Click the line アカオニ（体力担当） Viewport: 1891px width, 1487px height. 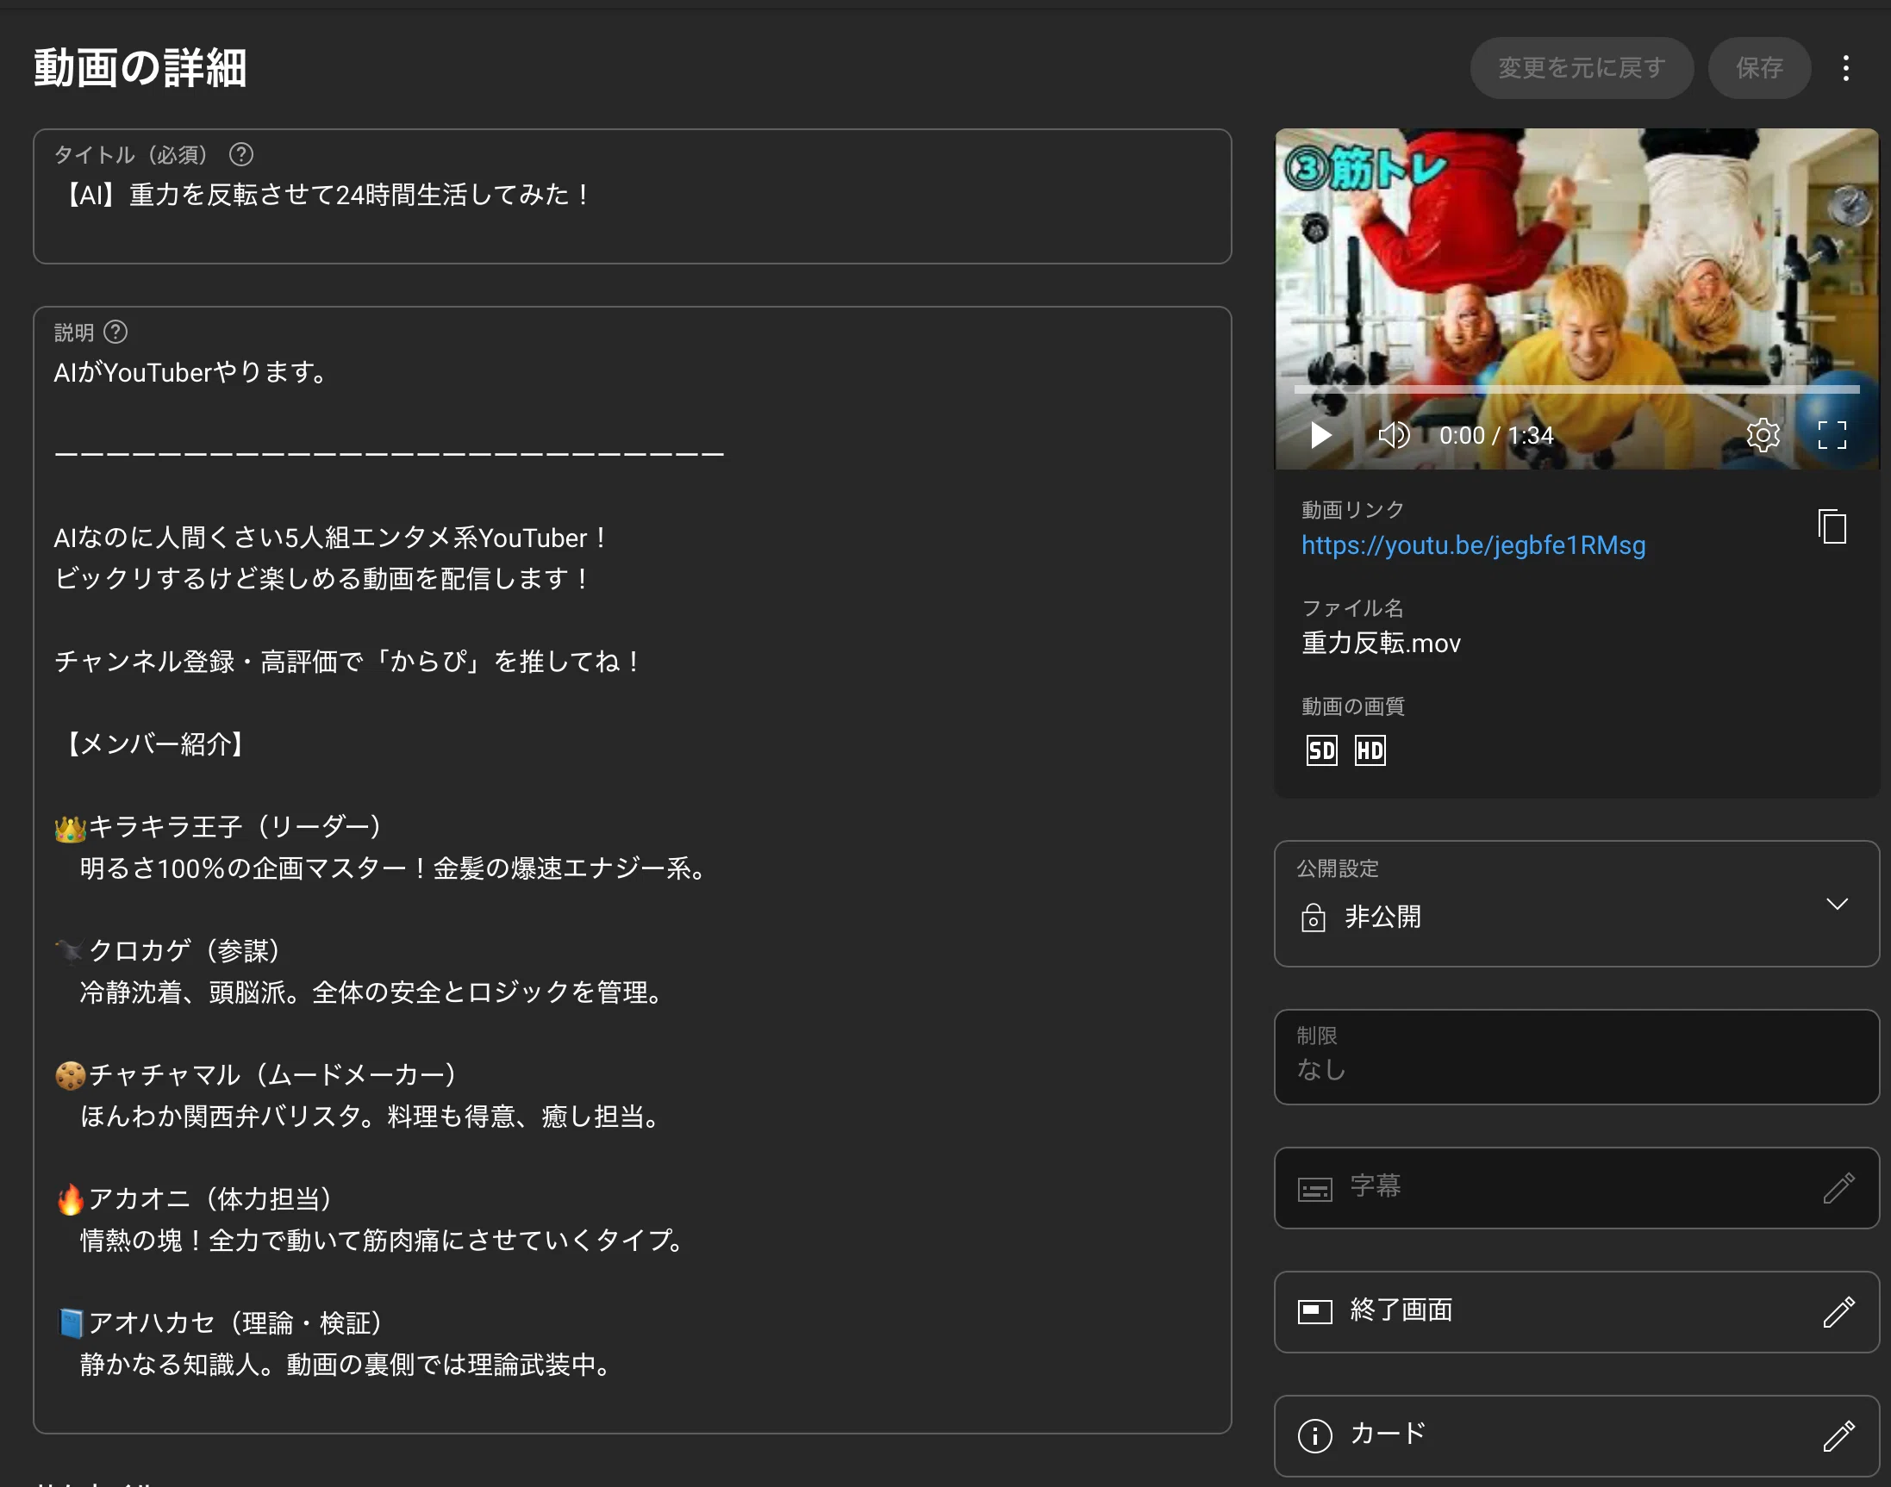[193, 1198]
